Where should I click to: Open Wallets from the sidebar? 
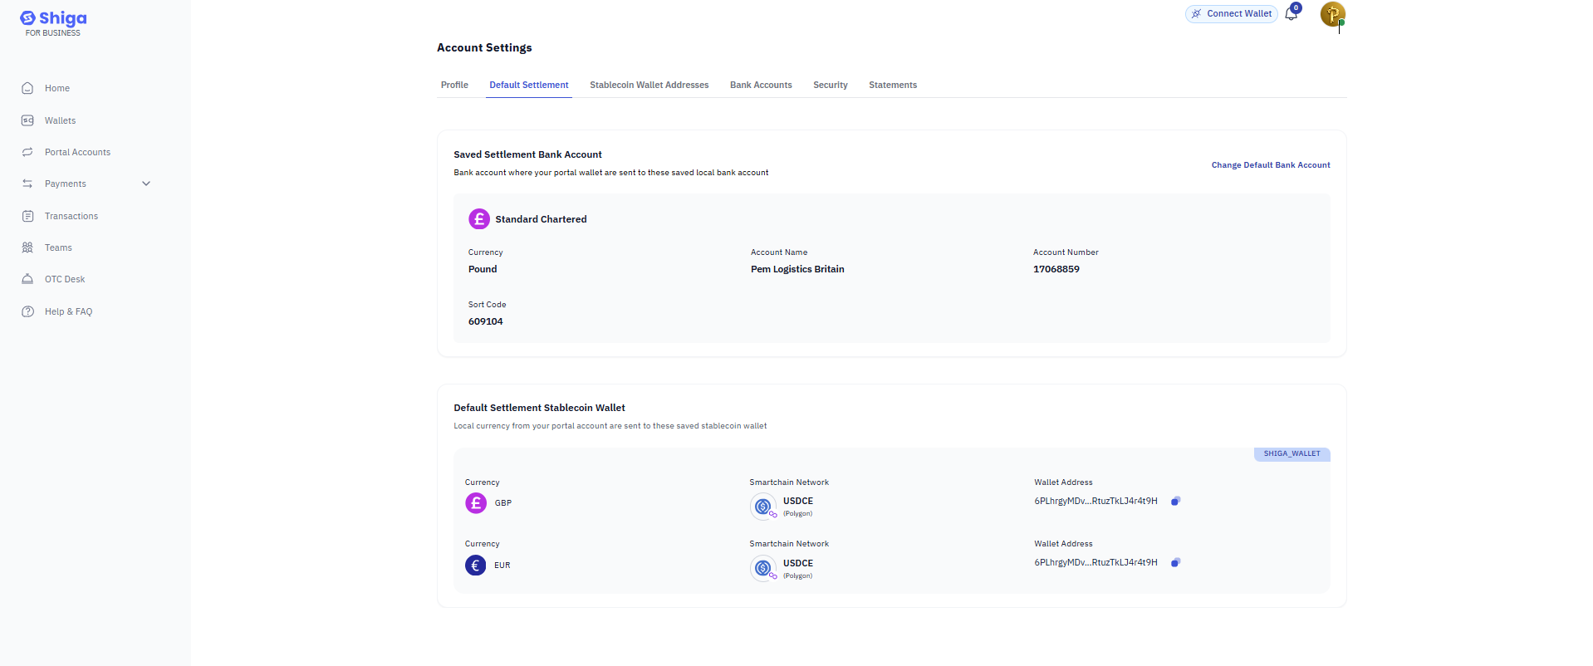point(60,120)
